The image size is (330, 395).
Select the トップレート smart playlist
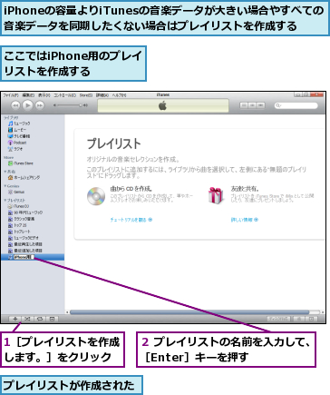(x=19, y=232)
